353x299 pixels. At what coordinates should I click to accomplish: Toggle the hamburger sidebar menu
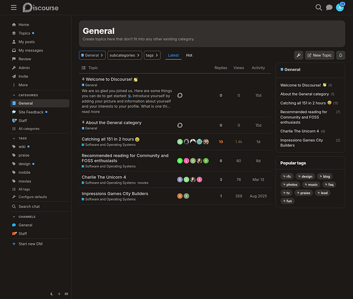14,7
